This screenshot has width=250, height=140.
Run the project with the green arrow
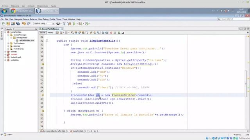tap(74, 24)
